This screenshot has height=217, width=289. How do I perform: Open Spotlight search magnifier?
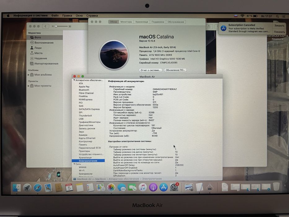click(277, 16)
